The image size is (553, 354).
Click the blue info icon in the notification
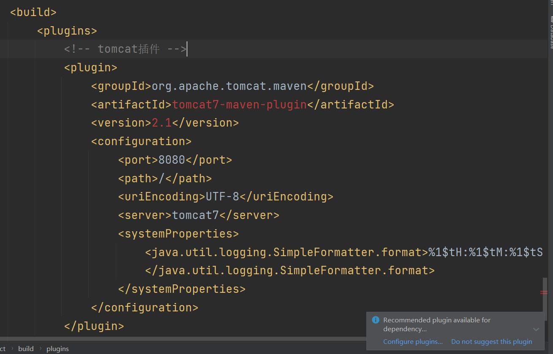[375, 320]
